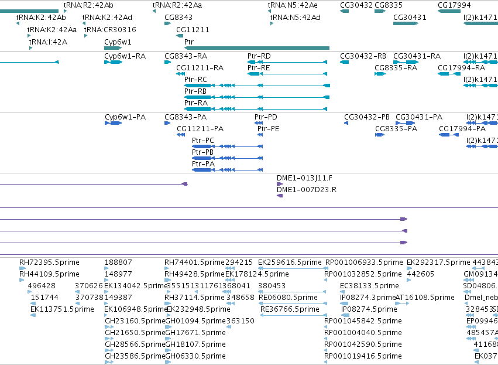Click EST RH44109.5prime label
Viewport: 498px width, 365px height.
tap(49, 274)
